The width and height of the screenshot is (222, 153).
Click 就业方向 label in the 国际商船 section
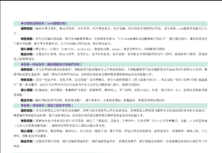point(27,100)
